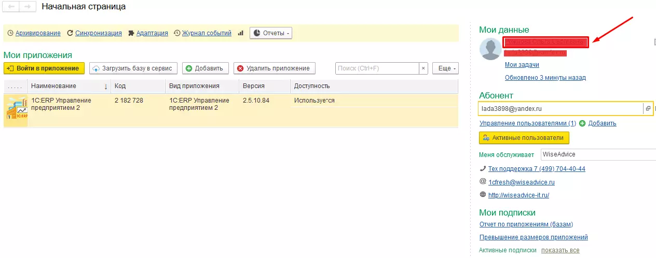The height and width of the screenshot is (258, 656).
Task: Click the Добавить link beside user management
Action: tap(603, 123)
